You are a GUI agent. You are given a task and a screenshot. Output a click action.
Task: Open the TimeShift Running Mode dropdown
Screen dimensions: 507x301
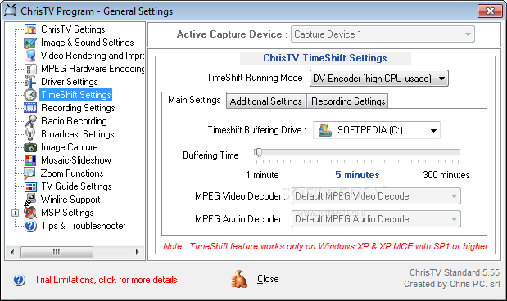coord(379,79)
